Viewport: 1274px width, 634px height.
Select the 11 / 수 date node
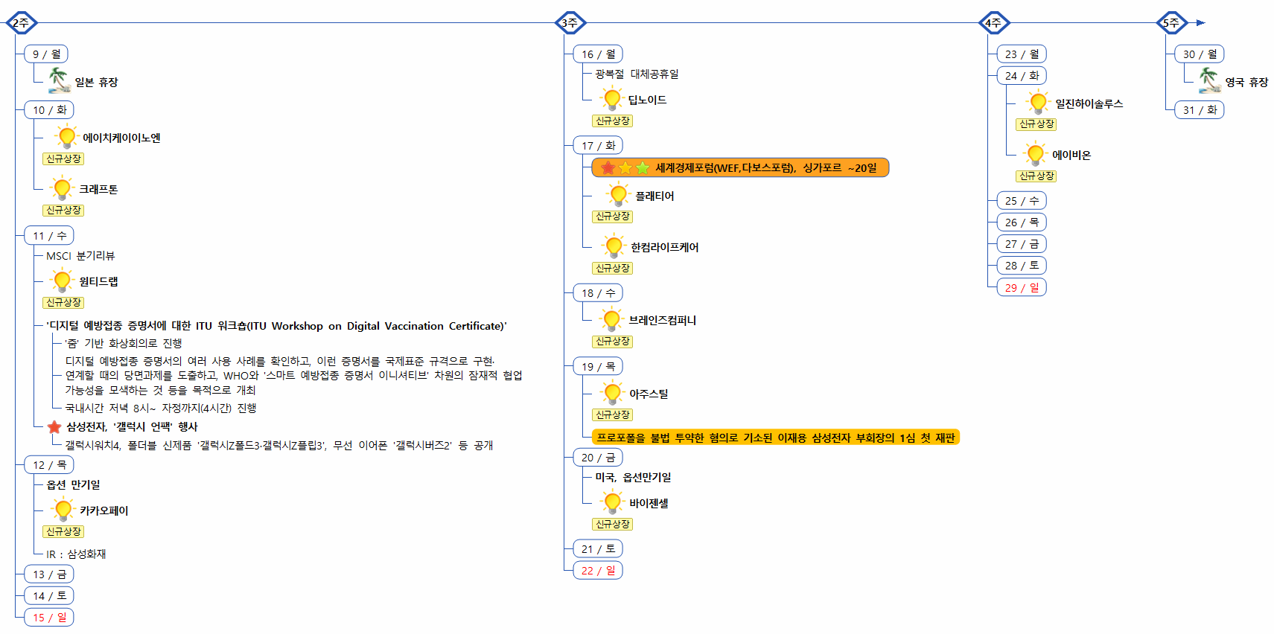(49, 235)
